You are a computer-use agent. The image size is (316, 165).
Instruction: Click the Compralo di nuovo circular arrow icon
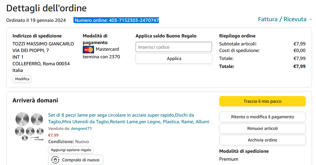point(55,160)
